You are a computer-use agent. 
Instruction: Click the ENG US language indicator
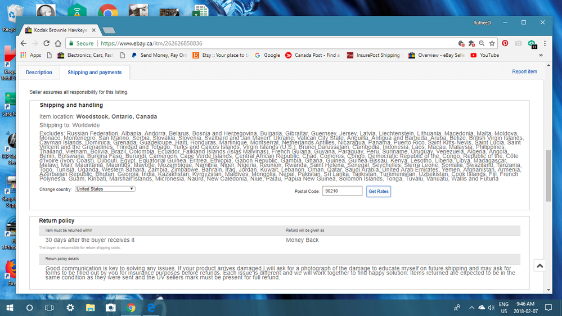[503, 308]
